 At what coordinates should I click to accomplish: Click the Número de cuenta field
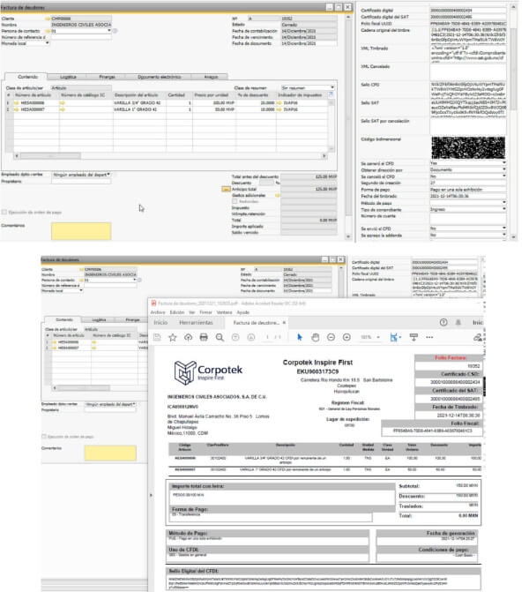pyautogui.click(x=468, y=219)
